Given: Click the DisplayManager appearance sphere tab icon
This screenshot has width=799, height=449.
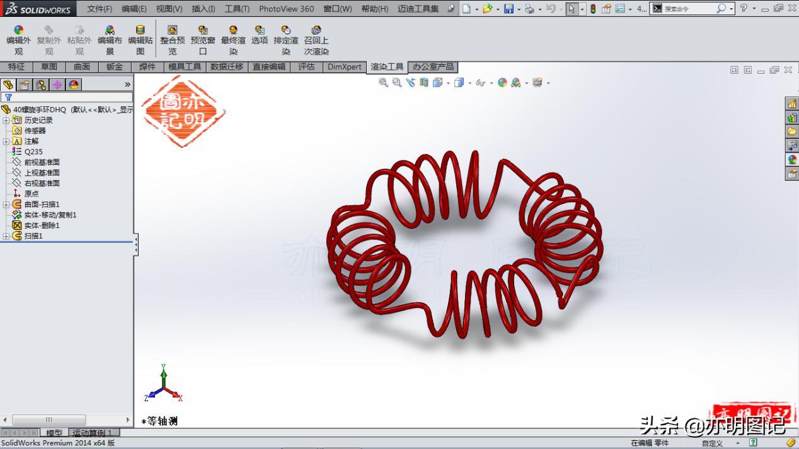Looking at the screenshot, I should click(x=74, y=84).
